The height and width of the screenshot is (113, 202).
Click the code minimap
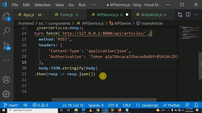[x=189, y=33]
